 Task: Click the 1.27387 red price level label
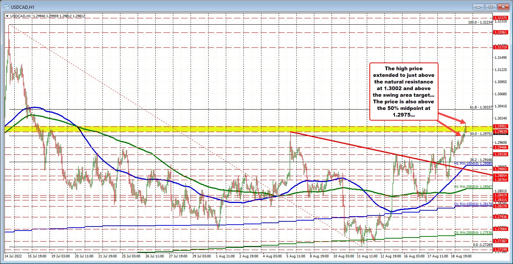tap(500, 241)
